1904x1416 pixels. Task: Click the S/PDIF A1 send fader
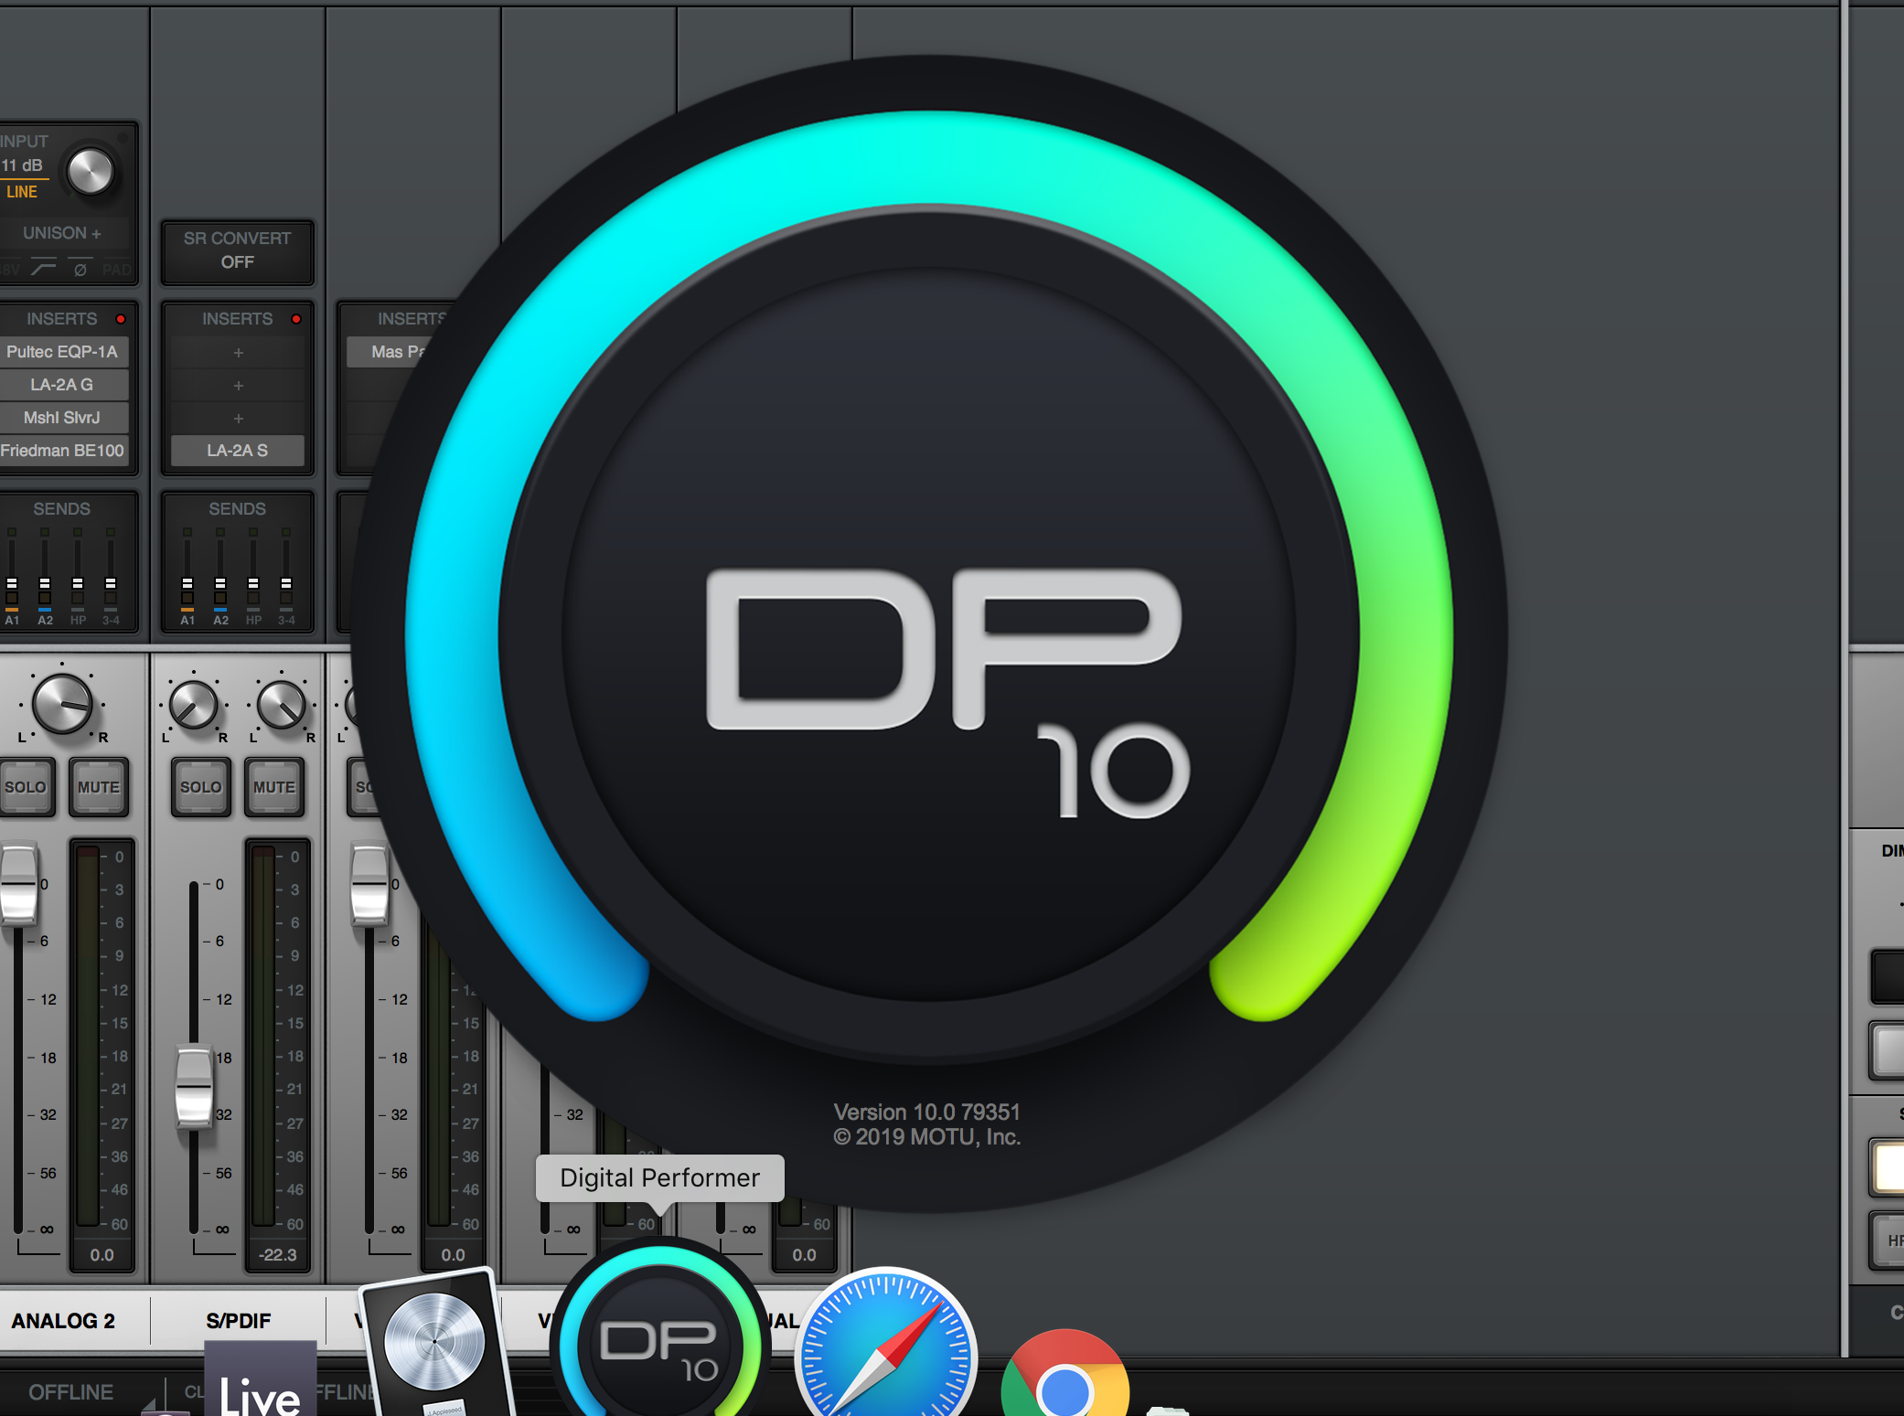187,583
